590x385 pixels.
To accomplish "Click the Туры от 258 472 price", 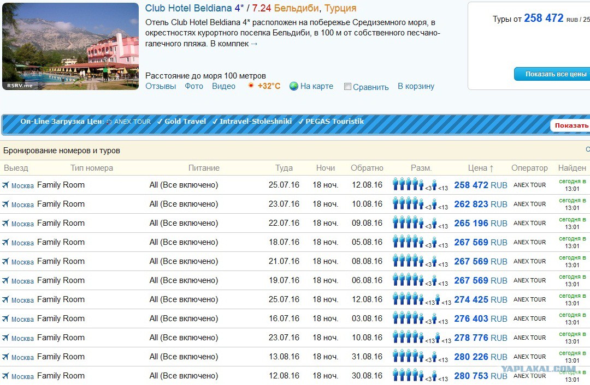I will [x=544, y=18].
